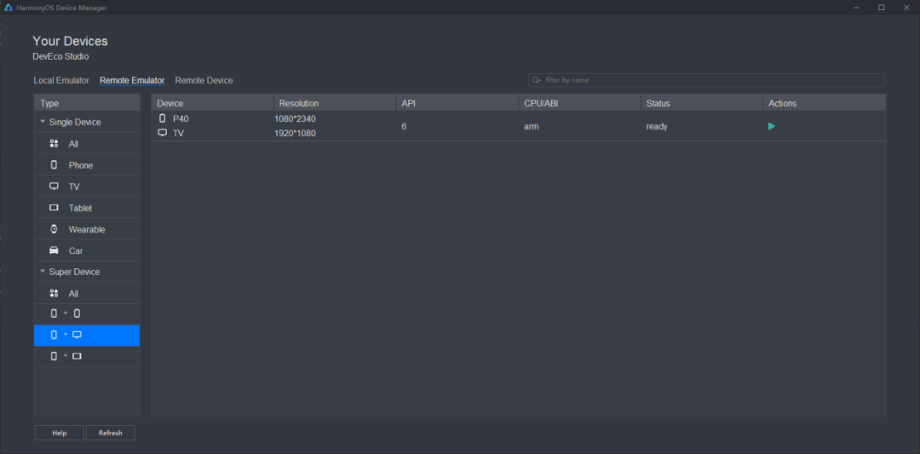920x454 pixels.
Task: Choose All under Single Device
Action: click(73, 144)
